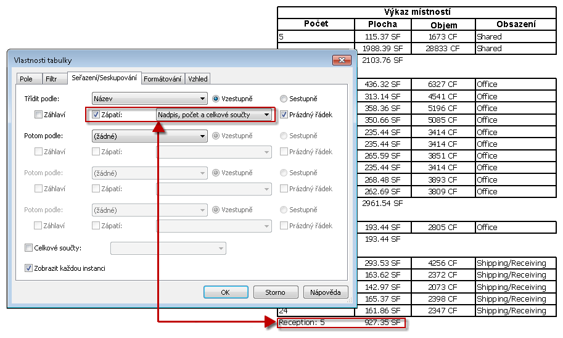Cancel with the Storno button
This screenshot has height=338, width=563.
point(276,292)
